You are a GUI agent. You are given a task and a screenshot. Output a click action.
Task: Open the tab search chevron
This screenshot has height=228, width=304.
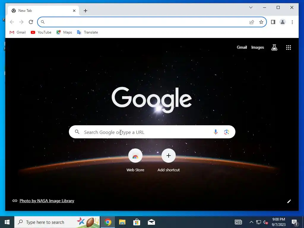point(251,7)
